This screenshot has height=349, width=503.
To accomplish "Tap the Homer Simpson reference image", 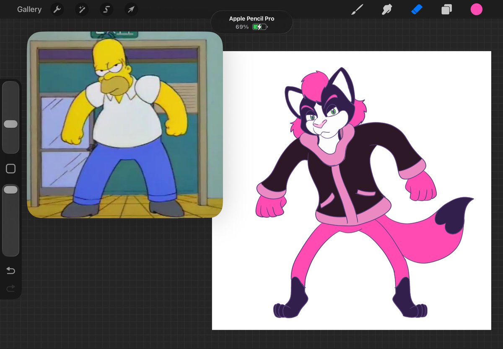I will 125,125.
